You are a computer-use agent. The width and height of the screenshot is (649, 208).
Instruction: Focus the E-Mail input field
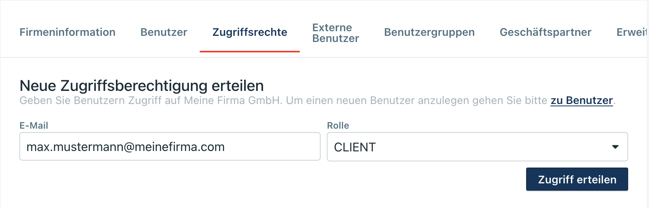(170, 147)
